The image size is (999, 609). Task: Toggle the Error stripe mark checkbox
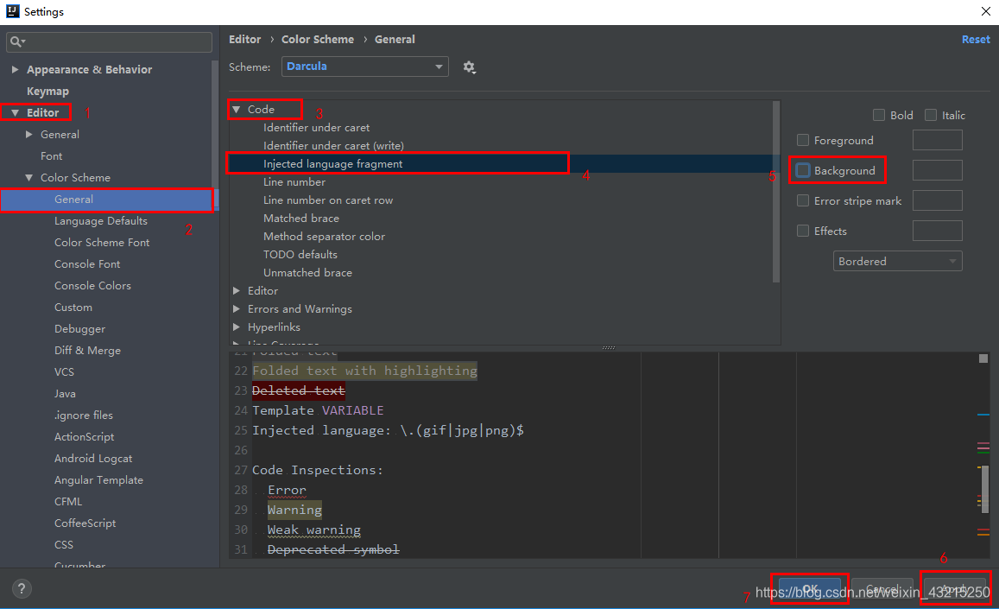[x=803, y=200]
